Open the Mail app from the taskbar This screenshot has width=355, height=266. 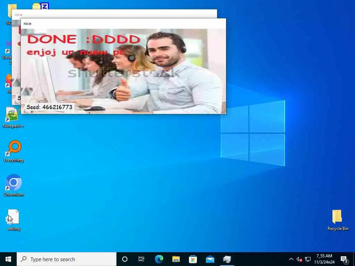pyautogui.click(x=210, y=259)
